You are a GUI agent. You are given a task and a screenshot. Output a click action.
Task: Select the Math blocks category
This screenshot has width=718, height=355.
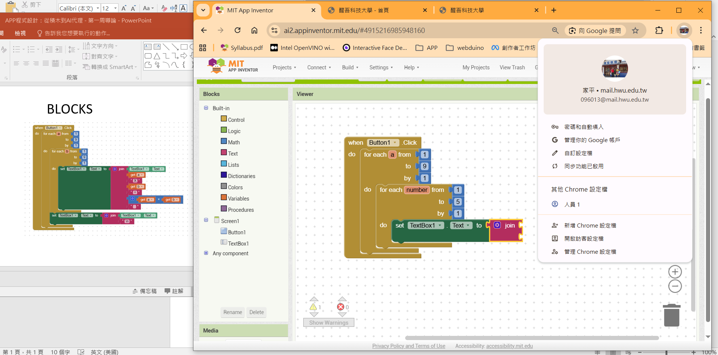click(234, 142)
